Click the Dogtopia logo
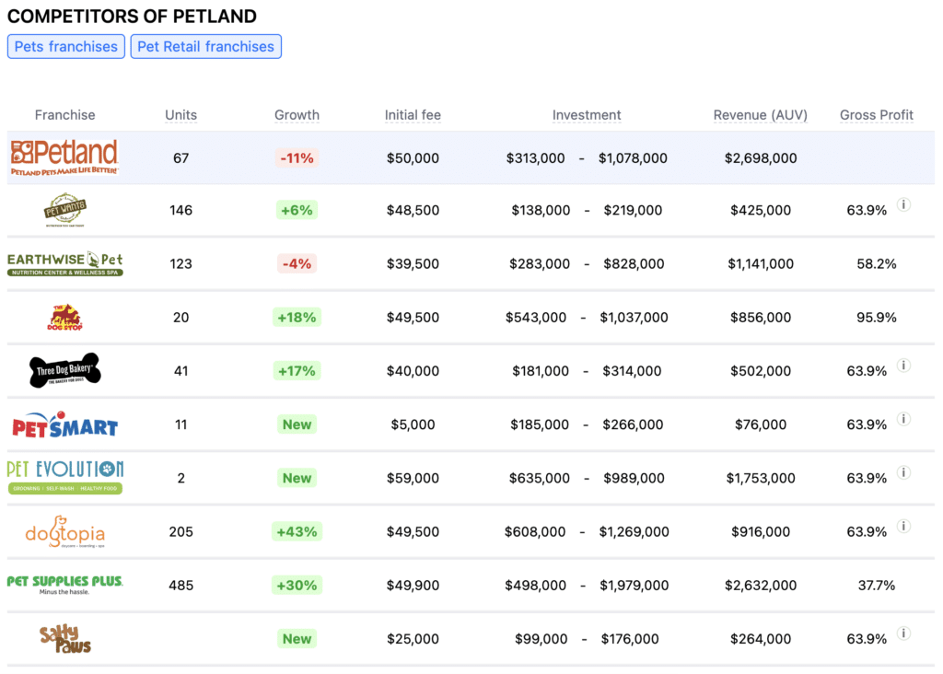 pos(65,531)
